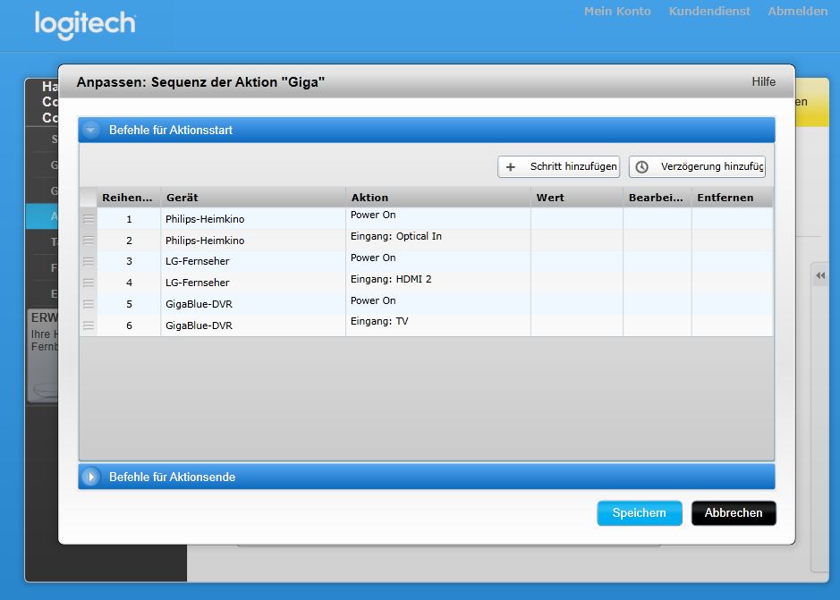Click the plus icon on Schritt hinzufügen
Screen dimensions: 840x600
point(511,167)
